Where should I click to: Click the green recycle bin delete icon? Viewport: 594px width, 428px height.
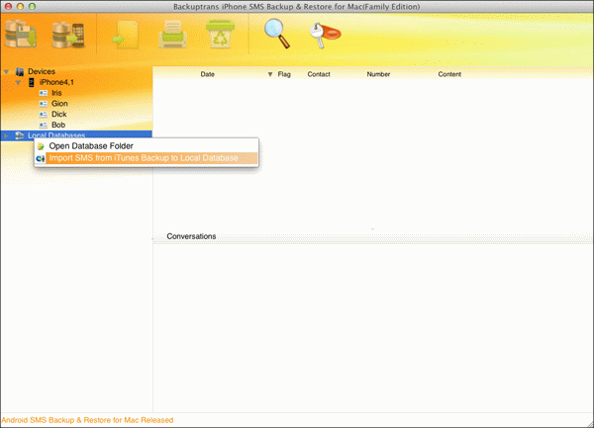[220, 34]
